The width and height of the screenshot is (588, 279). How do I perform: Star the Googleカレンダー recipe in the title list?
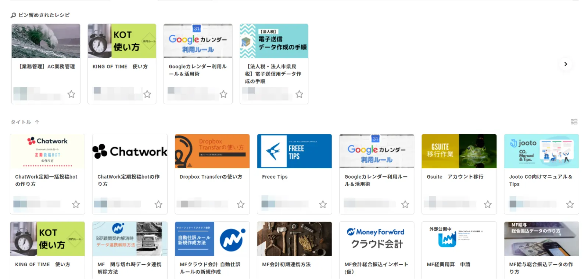[405, 204]
